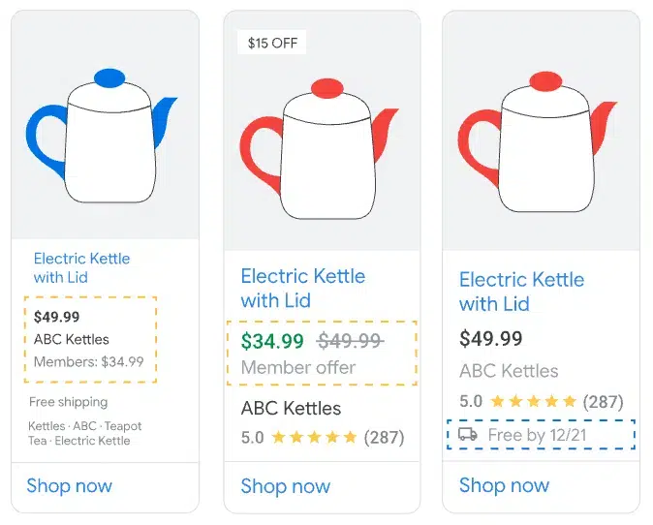Open middle card's Electric Kettle title link

[302, 288]
